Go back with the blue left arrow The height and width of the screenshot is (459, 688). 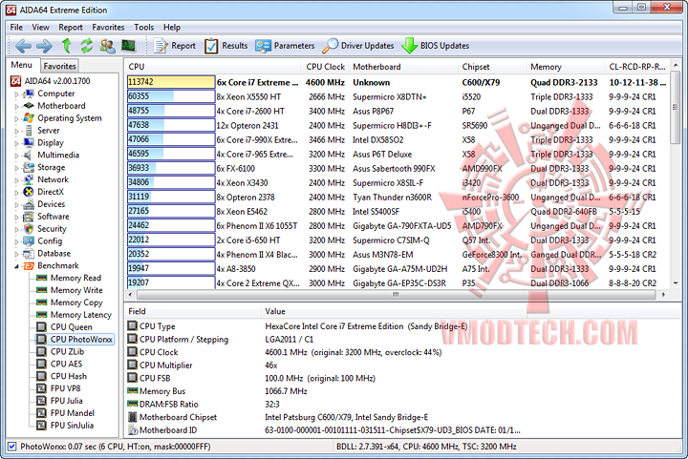coord(23,46)
